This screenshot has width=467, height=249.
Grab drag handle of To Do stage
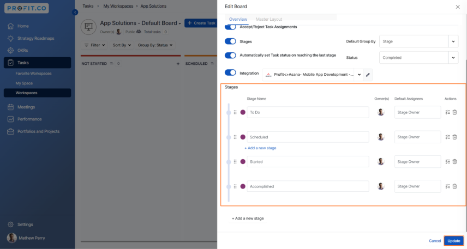point(235,112)
